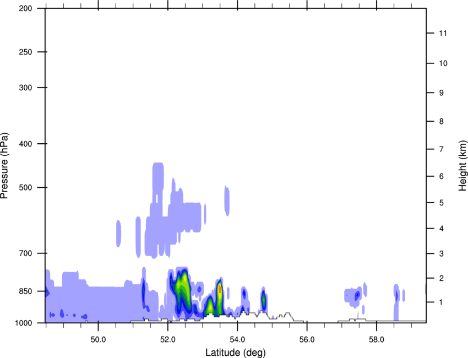Click the 5 km height tick label

click(442, 203)
